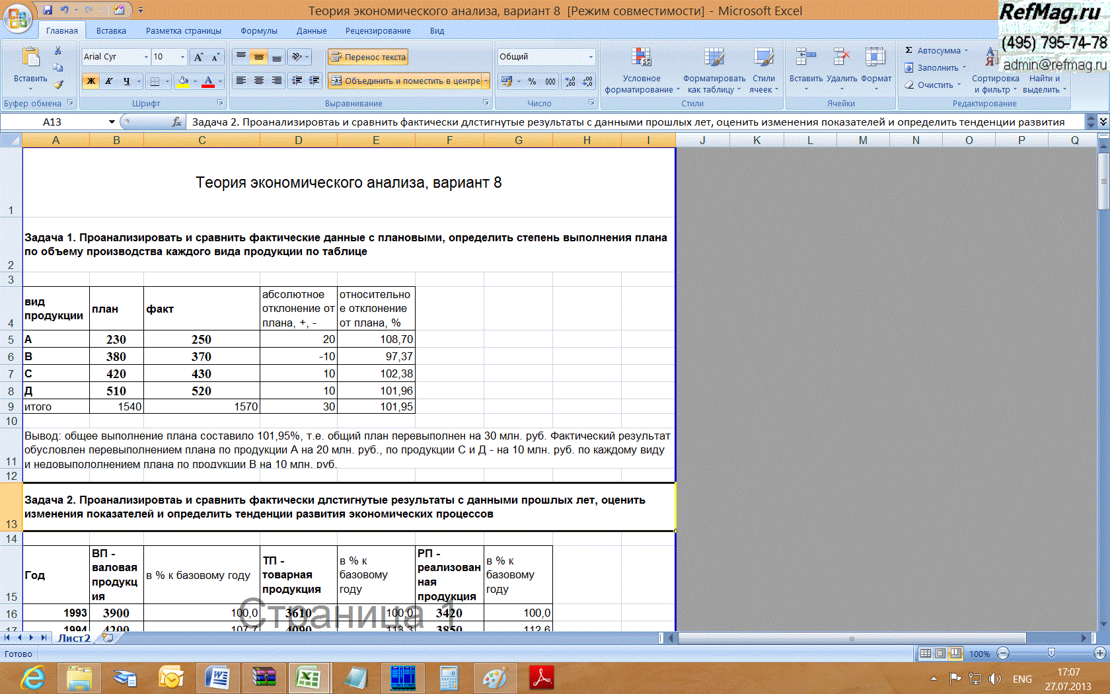Image resolution: width=1110 pixels, height=694 pixels.
Task: Toggle bold formatting (Ж)
Action: point(91,81)
